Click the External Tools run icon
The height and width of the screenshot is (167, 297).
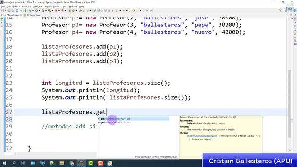(x=49, y=11)
